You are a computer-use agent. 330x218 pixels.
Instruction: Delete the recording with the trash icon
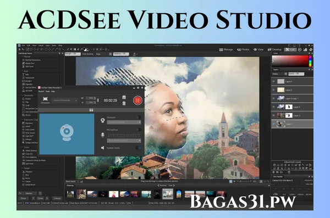[x=124, y=103]
